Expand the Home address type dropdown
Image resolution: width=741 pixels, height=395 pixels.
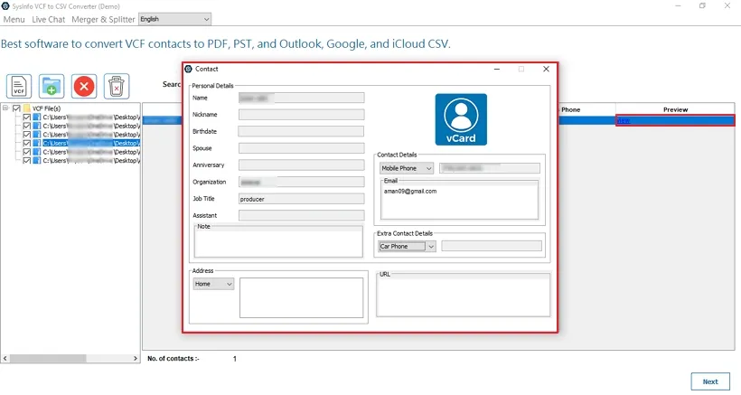pos(229,284)
